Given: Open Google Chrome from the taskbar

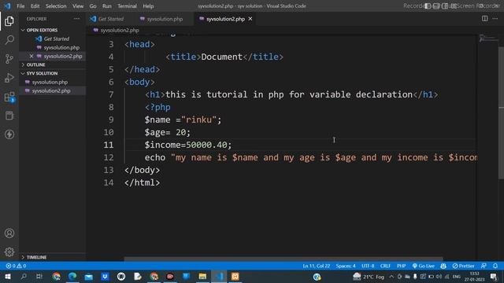Looking at the screenshot, I should (x=56, y=276).
